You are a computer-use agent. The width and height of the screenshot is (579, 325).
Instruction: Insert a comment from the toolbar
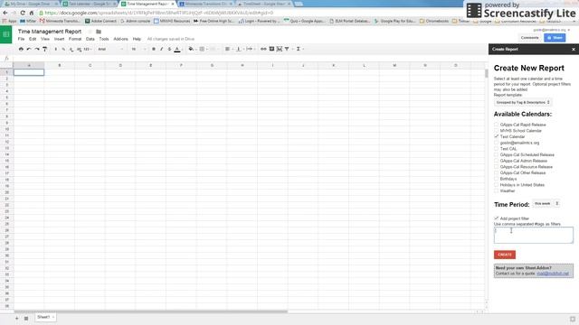tap(271, 49)
